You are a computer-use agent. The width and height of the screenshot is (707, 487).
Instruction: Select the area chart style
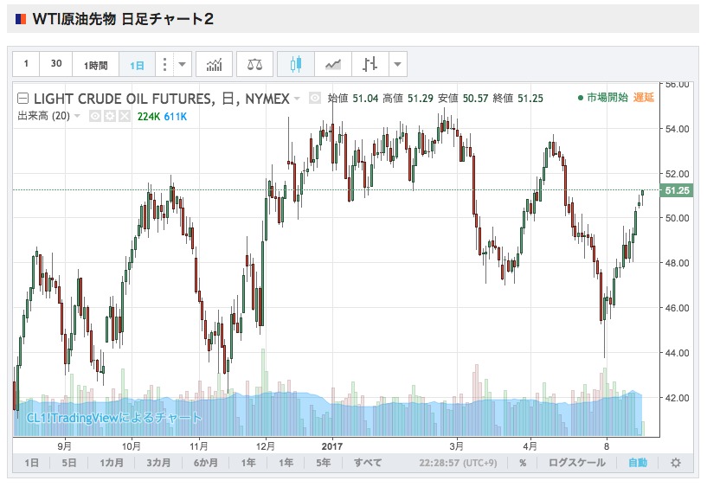(x=333, y=64)
